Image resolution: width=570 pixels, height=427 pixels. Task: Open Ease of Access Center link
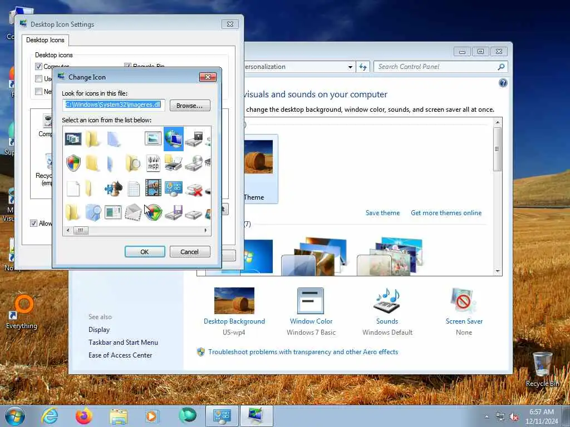pyautogui.click(x=120, y=355)
